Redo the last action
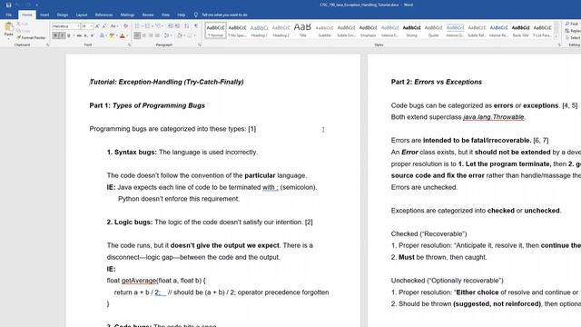The image size is (581, 327). [x=28, y=5]
